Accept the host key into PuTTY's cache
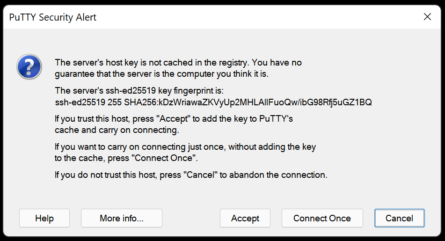This screenshot has height=241, width=445. [x=245, y=218]
